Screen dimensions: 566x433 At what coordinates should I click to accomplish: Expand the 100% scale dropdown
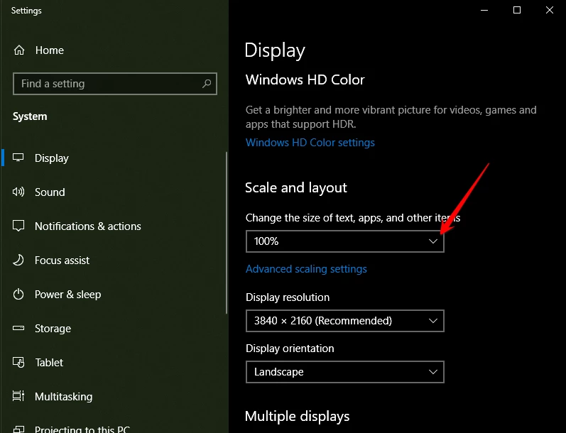point(344,241)
